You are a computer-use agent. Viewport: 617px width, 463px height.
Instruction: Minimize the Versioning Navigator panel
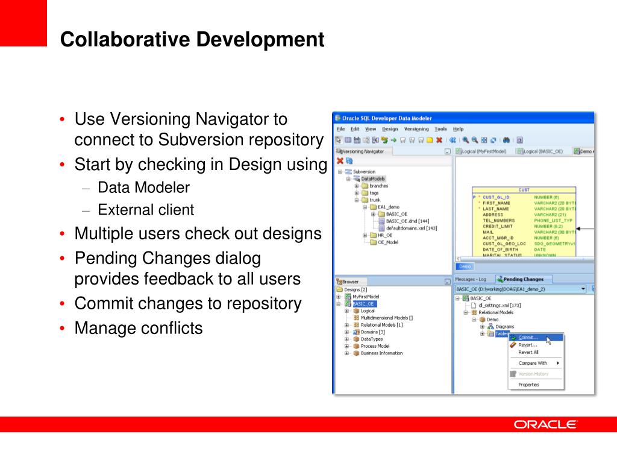448,151
